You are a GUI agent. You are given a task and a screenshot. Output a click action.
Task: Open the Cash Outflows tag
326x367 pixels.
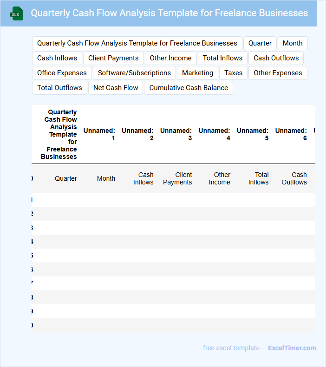276,58
